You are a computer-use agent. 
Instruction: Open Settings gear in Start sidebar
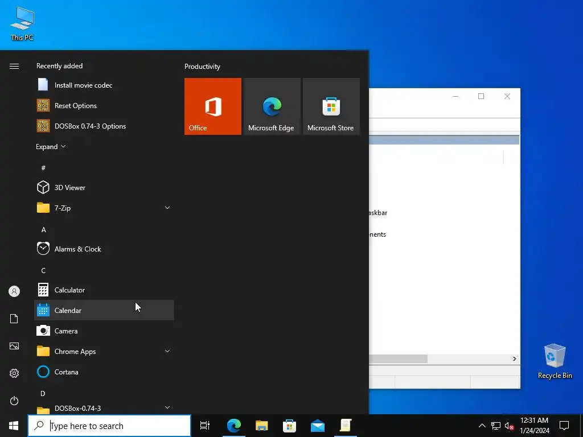coord(14,373)
